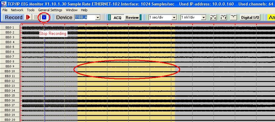This screenshot has height=122, width=275.
Task: Expand the 1 sec/div time scale dropdown
Action: click(x=174, y=18)
